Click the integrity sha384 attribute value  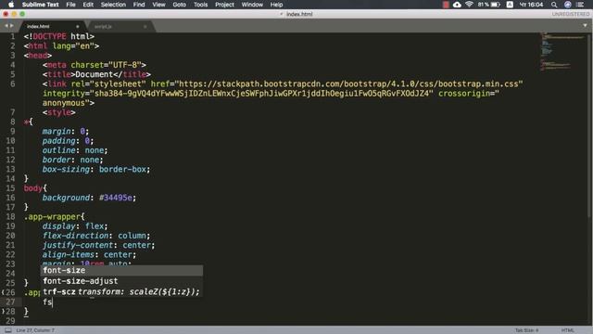tap(261, 93)
